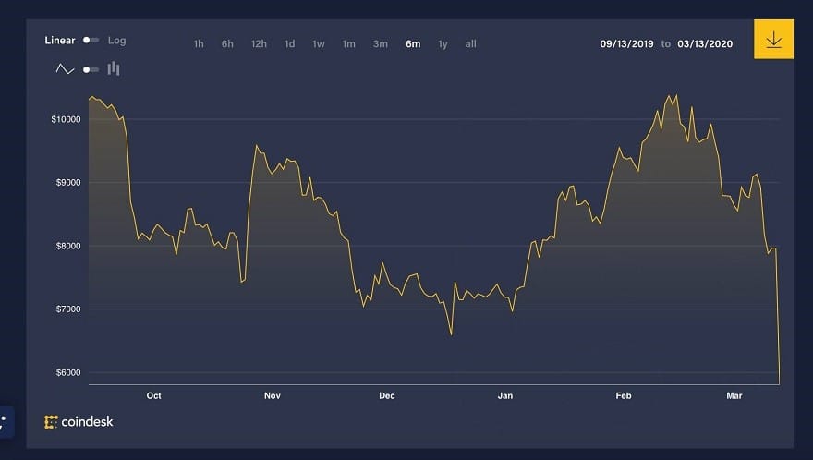
Task: Click the CoinDesk logo
Action: 79,422
